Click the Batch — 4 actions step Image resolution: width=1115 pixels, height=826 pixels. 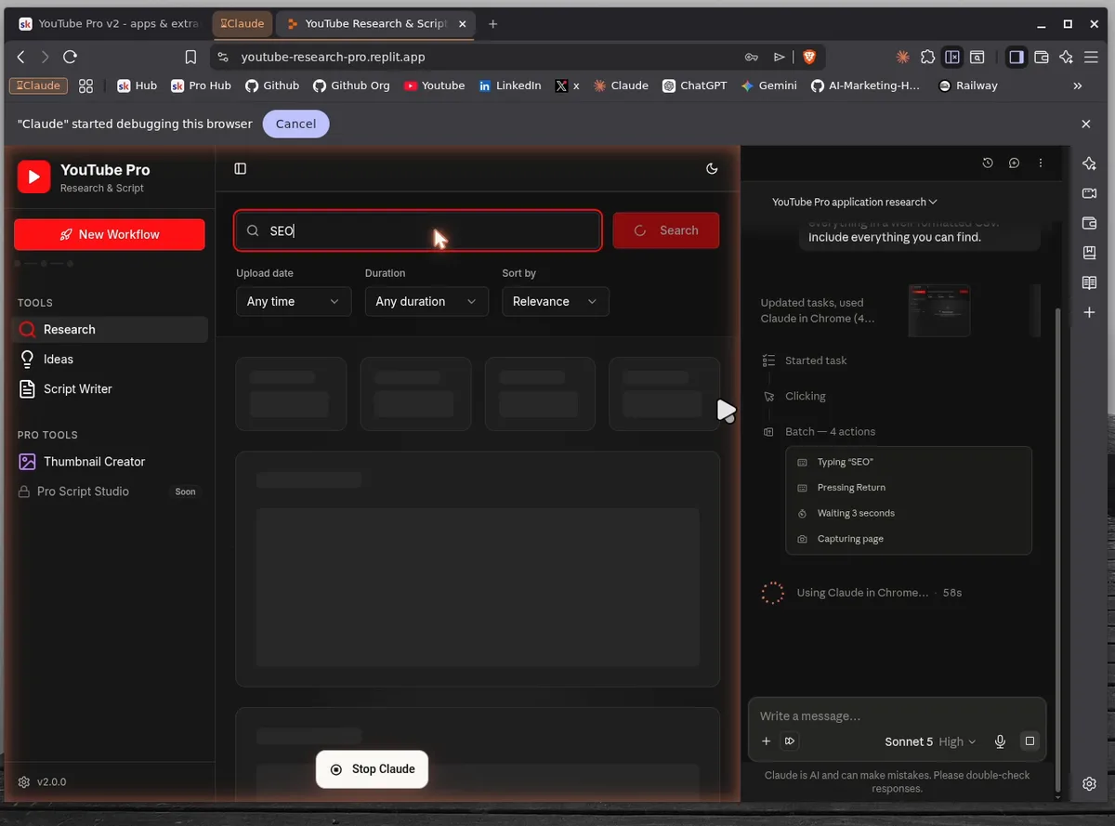pyautogui.click(x=830, y=431)
